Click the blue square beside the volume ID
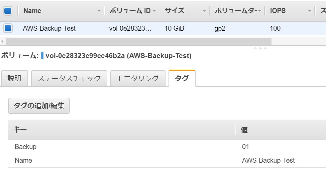This screenshot has height=176, width=326. tap(42, 56)
